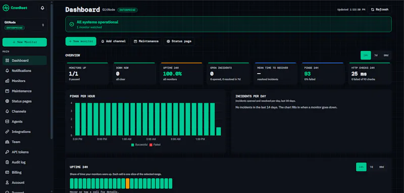Open Audit log from sidebar

[25, 162]
